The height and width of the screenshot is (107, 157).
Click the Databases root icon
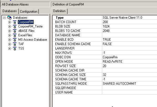pos(9,18)
